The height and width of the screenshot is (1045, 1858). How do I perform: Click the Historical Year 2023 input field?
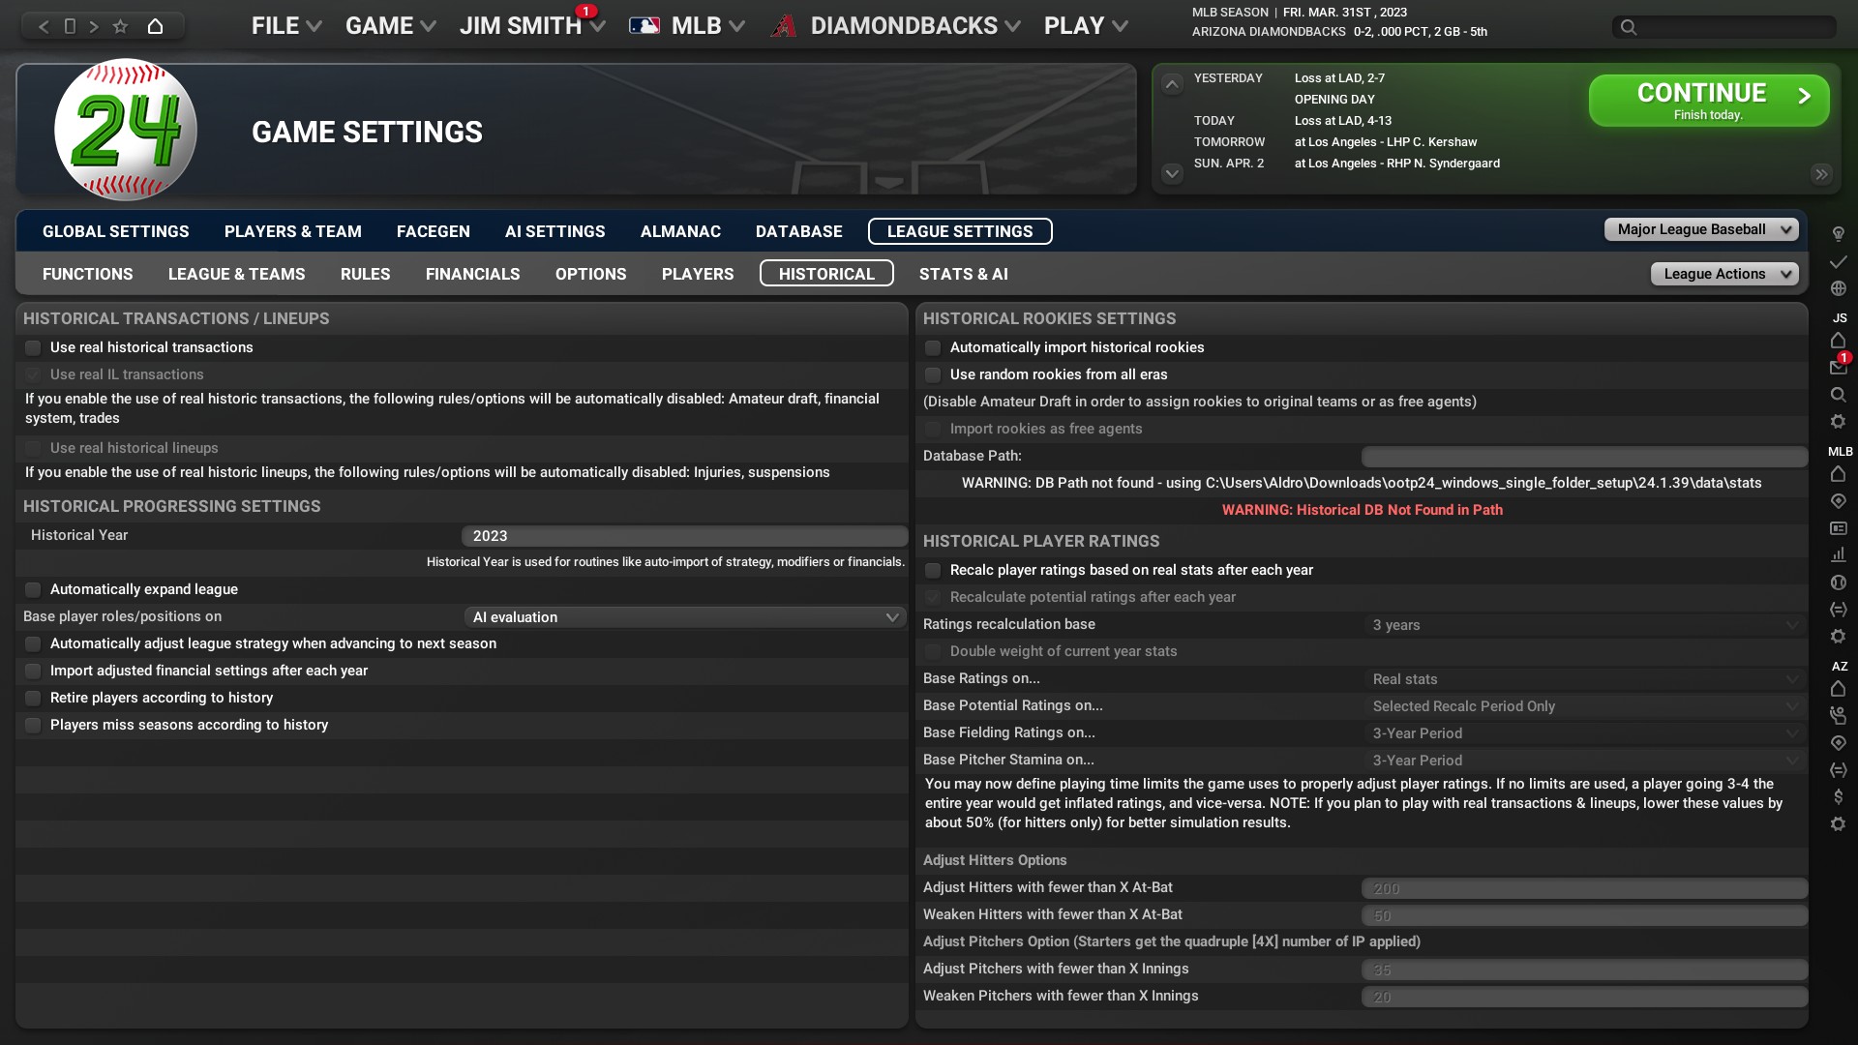[x=684, y=536]
